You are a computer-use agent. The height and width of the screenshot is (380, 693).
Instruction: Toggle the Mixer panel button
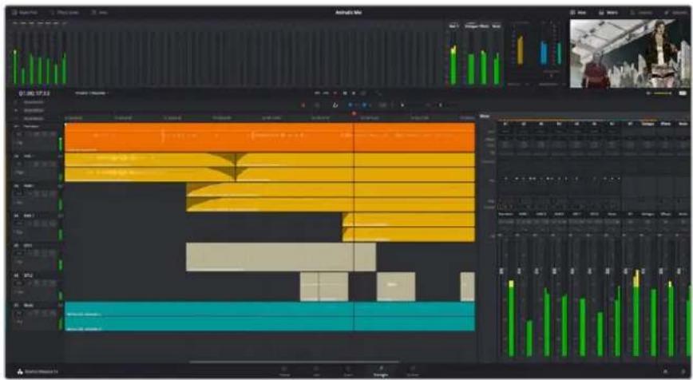578,12
